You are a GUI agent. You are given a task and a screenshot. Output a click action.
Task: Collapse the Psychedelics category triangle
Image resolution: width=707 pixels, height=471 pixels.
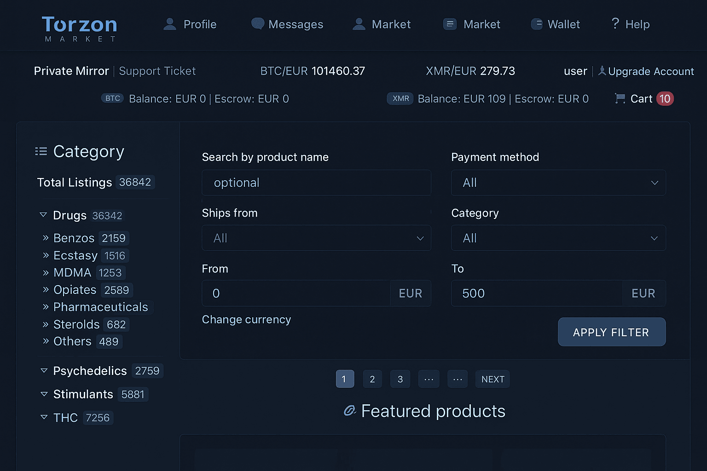click(44, 370)
